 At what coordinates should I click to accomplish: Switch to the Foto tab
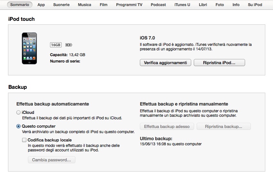pos(220,5)
